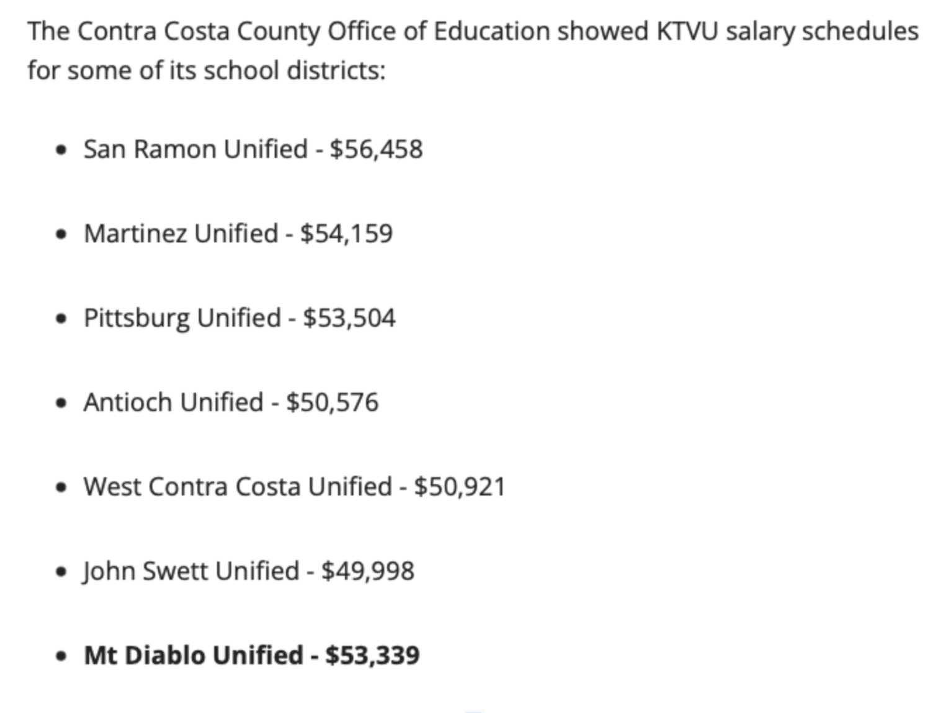Click the $49,998 salary value

368,571
